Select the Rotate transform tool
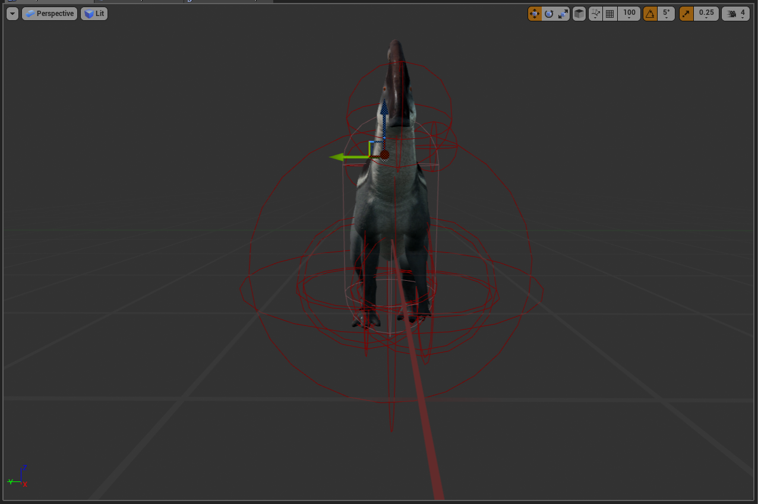The image size is (758, 504). point(549,14)
